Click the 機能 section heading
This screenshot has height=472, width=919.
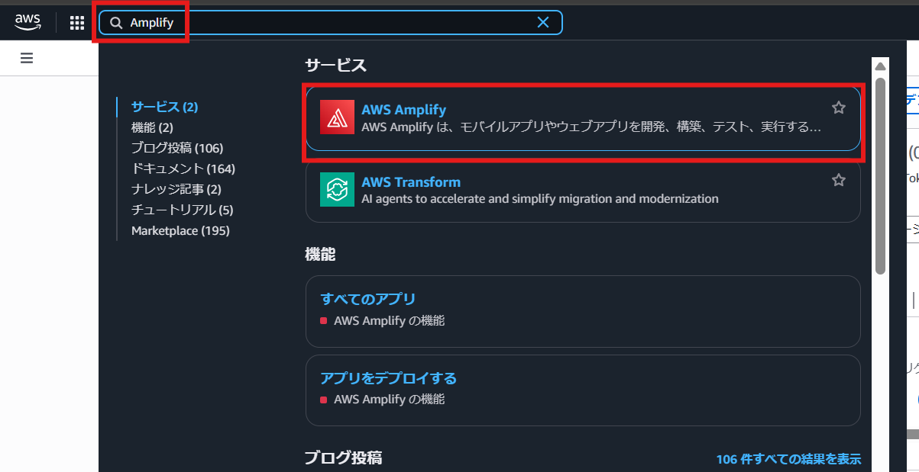point(320,254)
